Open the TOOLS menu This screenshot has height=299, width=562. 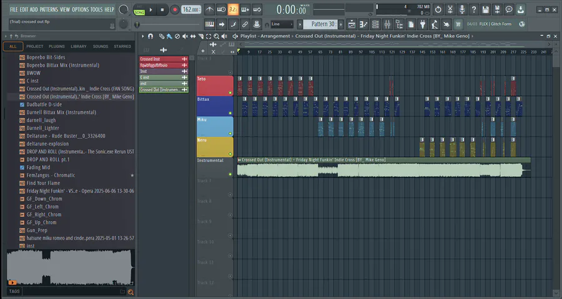coord(96,10)
